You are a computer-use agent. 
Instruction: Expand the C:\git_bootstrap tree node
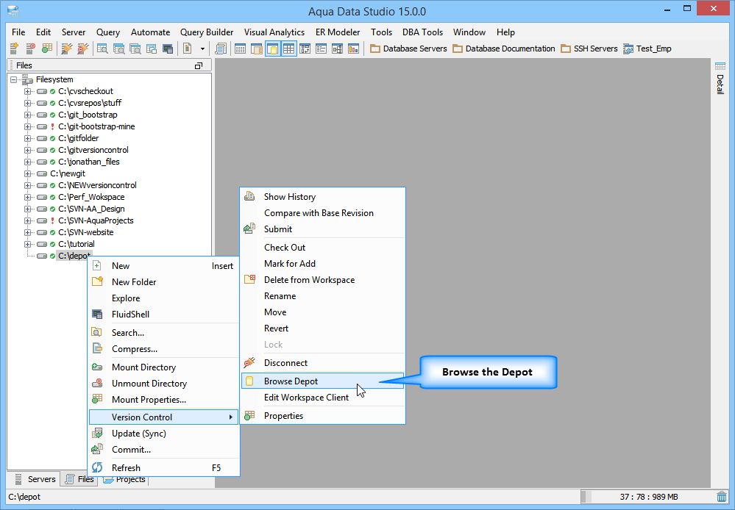[x=28, y=115]
